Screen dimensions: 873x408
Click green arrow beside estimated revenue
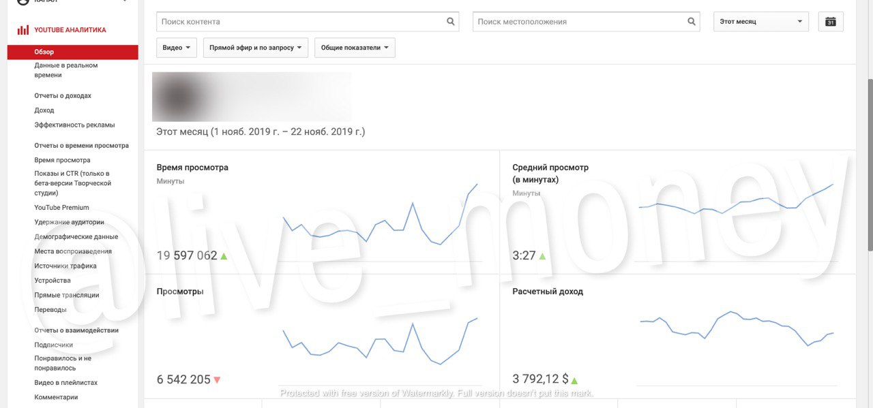[x=574, y=380]
